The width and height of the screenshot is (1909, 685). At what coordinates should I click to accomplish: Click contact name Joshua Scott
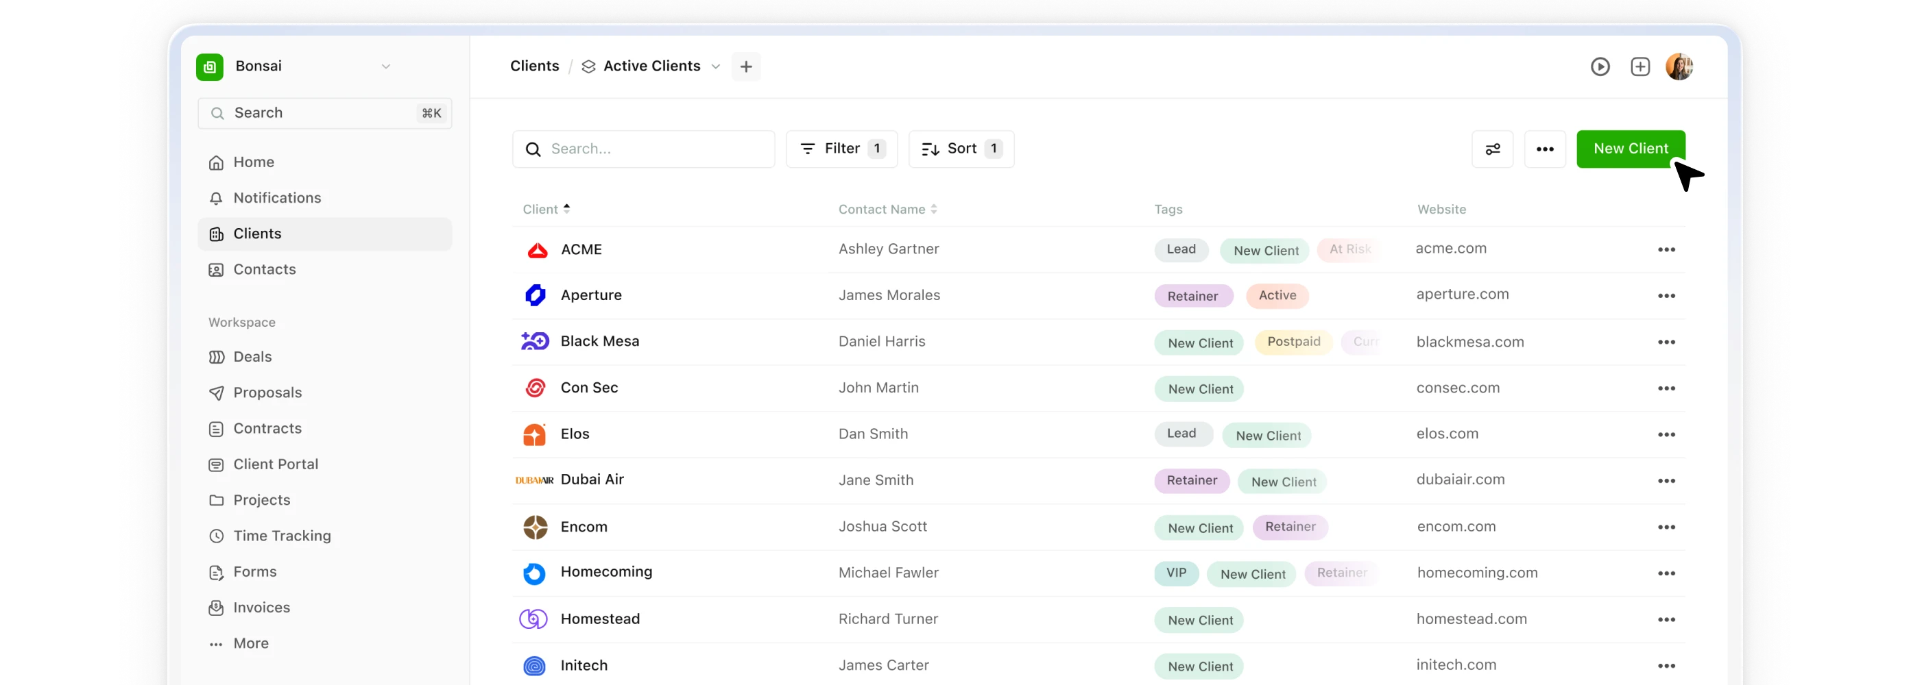click(x=883, y=527)
